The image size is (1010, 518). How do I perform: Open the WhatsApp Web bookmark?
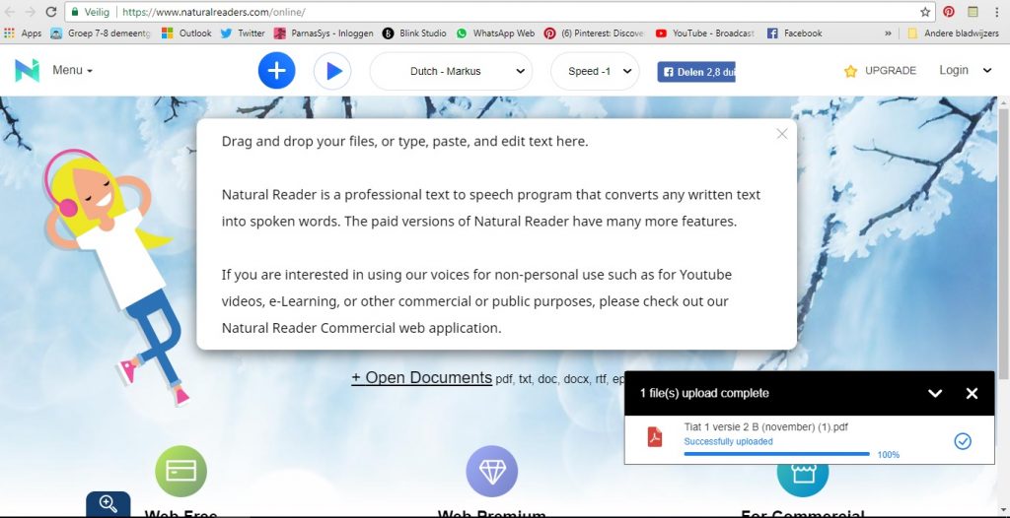tap(495, 32)
